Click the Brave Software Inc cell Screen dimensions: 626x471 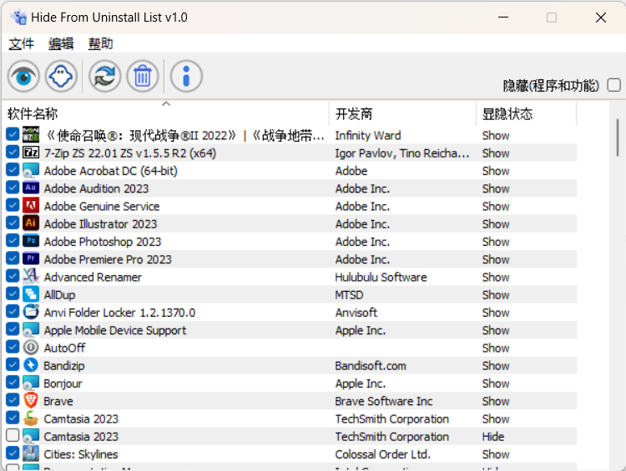coord(384,401)
